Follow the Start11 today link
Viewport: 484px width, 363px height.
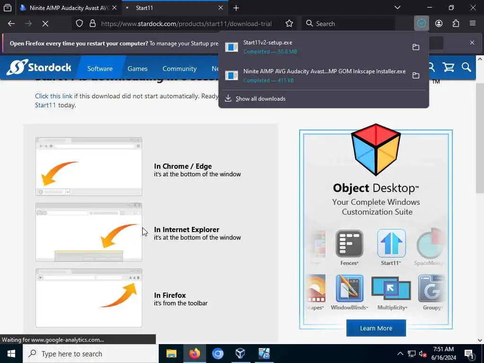coord(45,105)
